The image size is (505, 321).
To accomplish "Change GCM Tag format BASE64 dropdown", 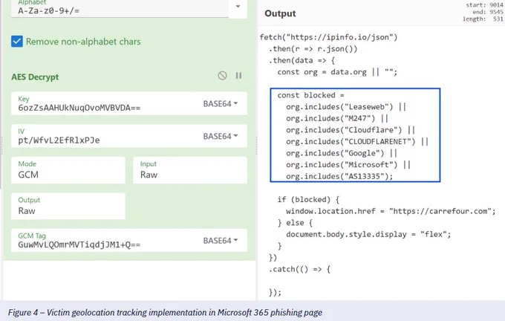I will [221, 241].
